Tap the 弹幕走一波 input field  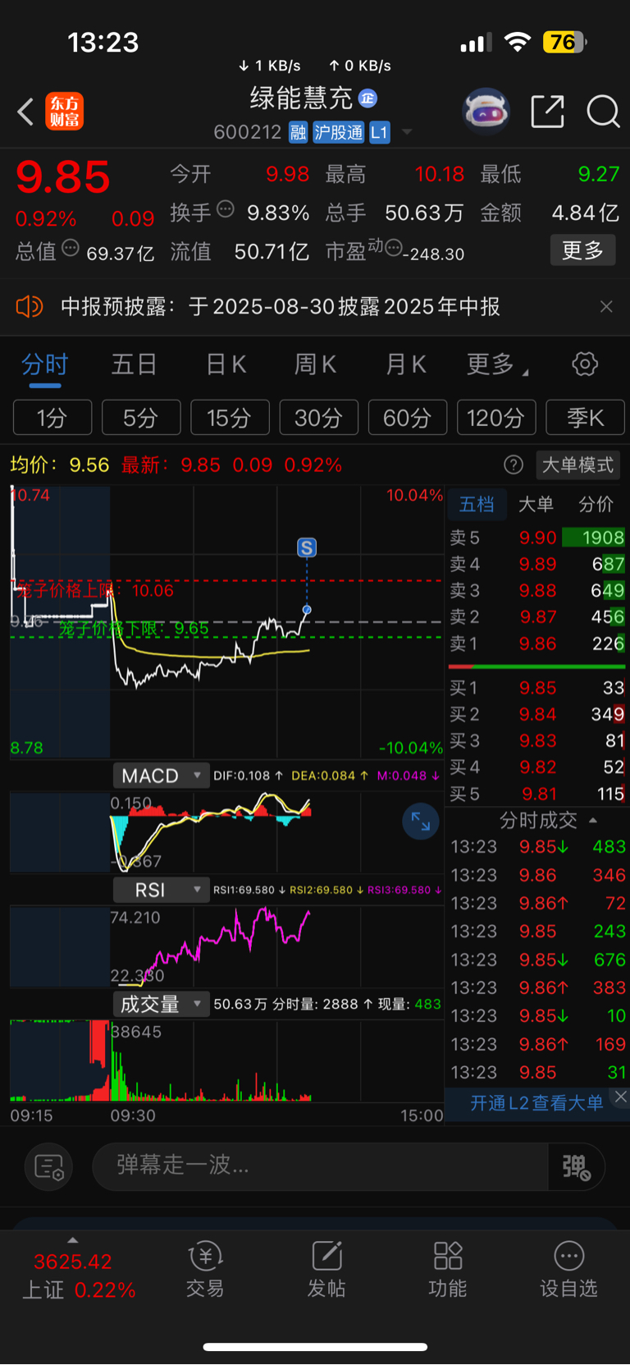(x=320, y=1166)
